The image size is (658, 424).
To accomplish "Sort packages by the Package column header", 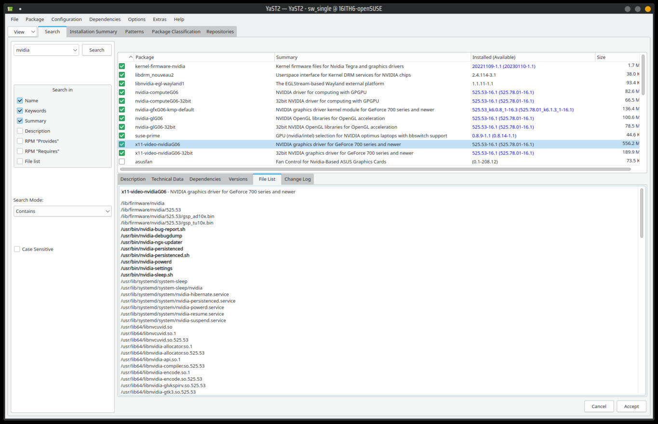I will tap(204, 57).
